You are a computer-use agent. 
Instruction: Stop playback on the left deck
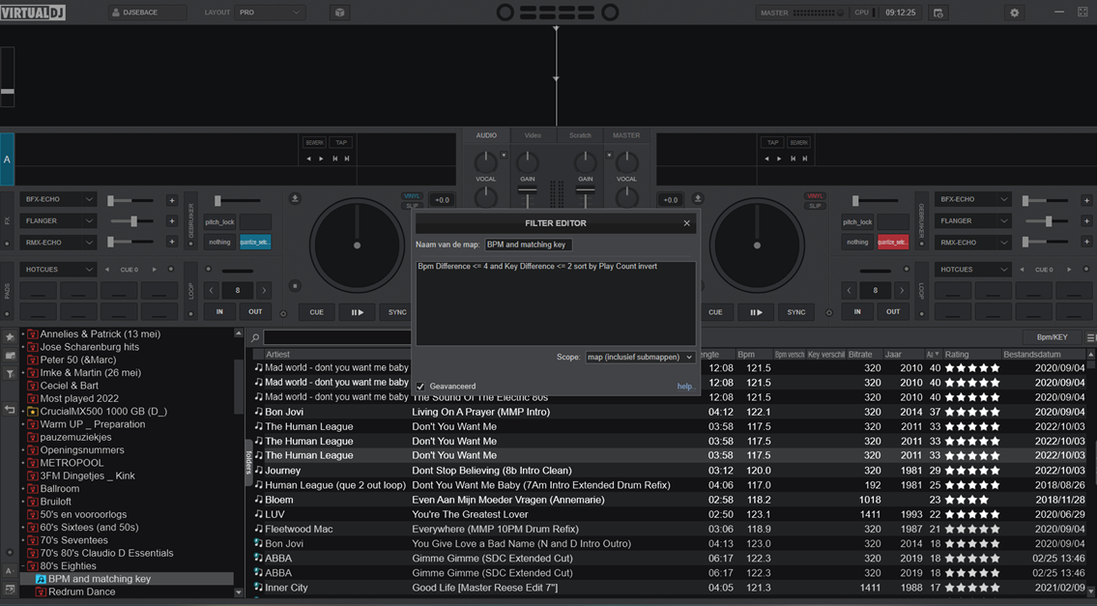tap(295, 285)
